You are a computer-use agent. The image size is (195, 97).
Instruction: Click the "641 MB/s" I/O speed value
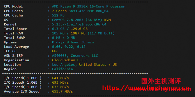coord(60,78)
